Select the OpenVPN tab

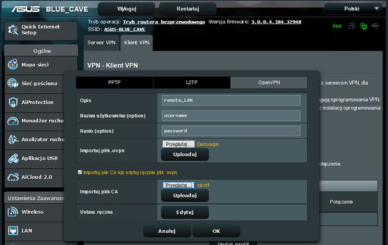pyautogui.click(x=269, y=82)
